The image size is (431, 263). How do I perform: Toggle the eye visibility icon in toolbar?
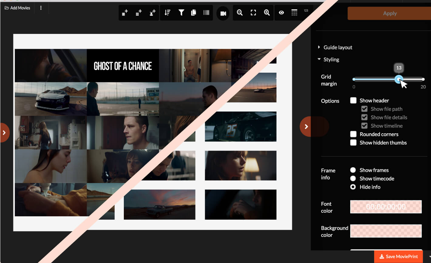[x=281, y=13]
